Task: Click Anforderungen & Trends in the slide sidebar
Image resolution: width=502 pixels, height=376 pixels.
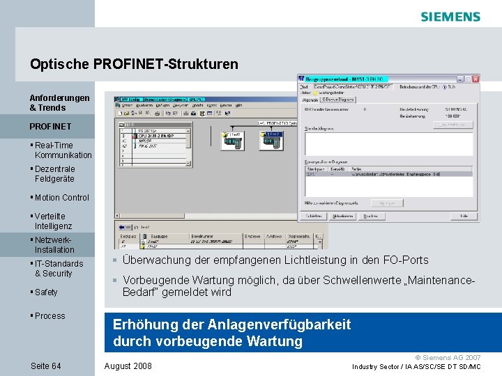Action: click(59, 102)
